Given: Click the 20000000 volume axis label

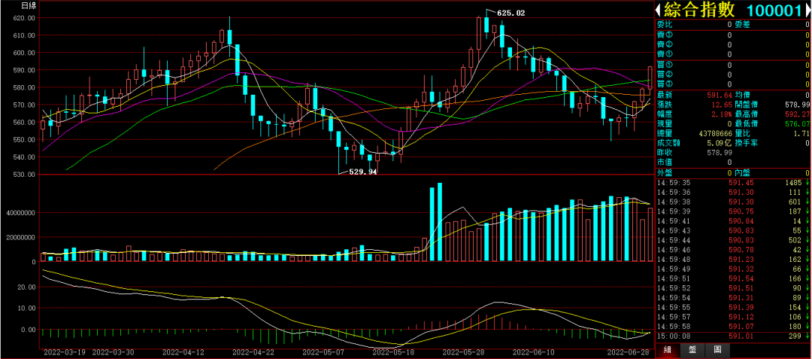Looking at the screenshot, I should tap(20, 237).
